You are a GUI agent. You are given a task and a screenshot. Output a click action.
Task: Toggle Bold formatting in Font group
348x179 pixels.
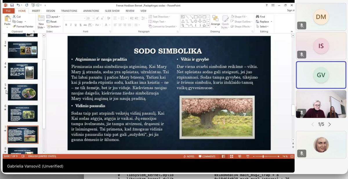click(x=66, y=25)
